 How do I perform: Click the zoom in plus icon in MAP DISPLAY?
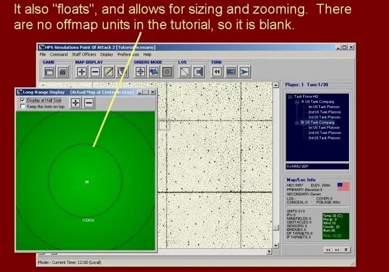click(x=82, y=72)
